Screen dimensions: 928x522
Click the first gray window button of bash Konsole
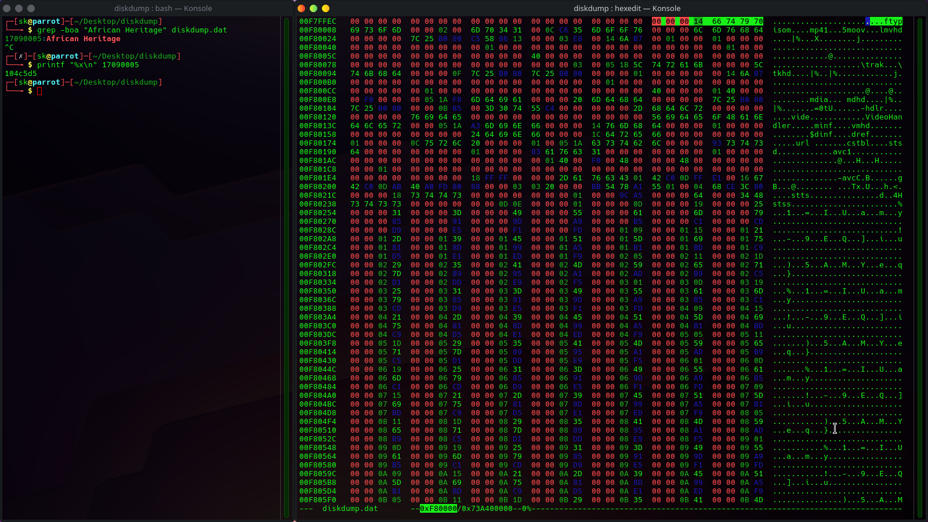coord(6,8)
